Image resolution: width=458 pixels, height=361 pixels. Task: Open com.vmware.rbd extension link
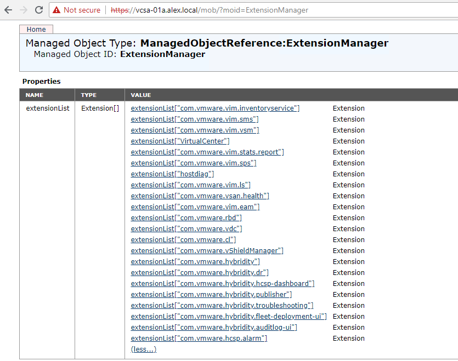186,217
